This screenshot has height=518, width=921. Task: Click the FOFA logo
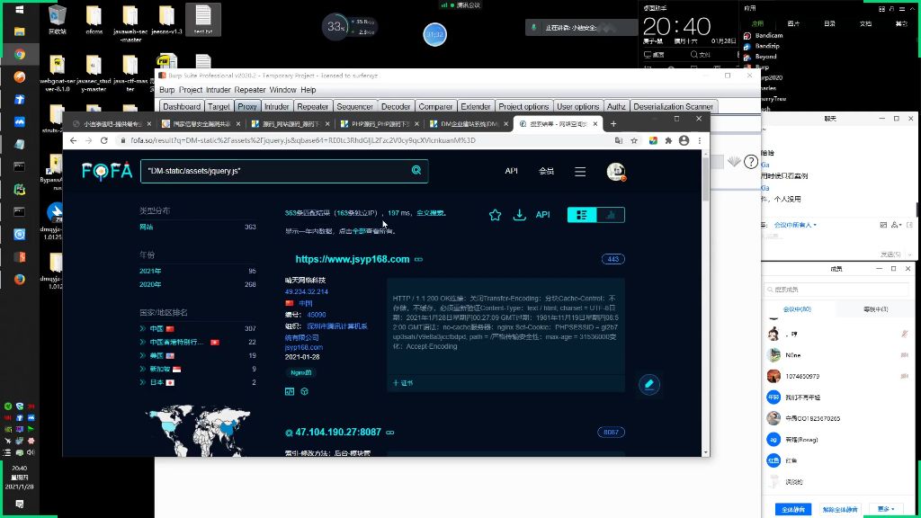107,171
